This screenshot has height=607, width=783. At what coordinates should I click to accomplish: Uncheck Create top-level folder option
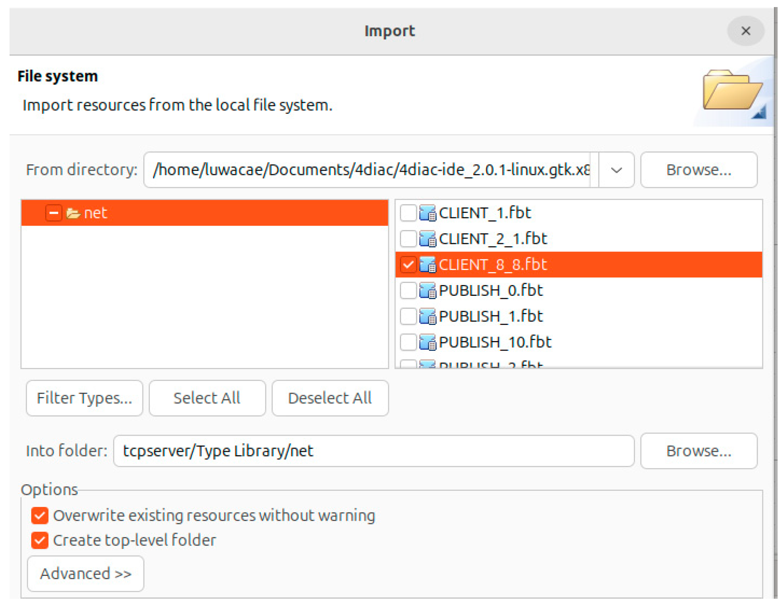(40, 540)
